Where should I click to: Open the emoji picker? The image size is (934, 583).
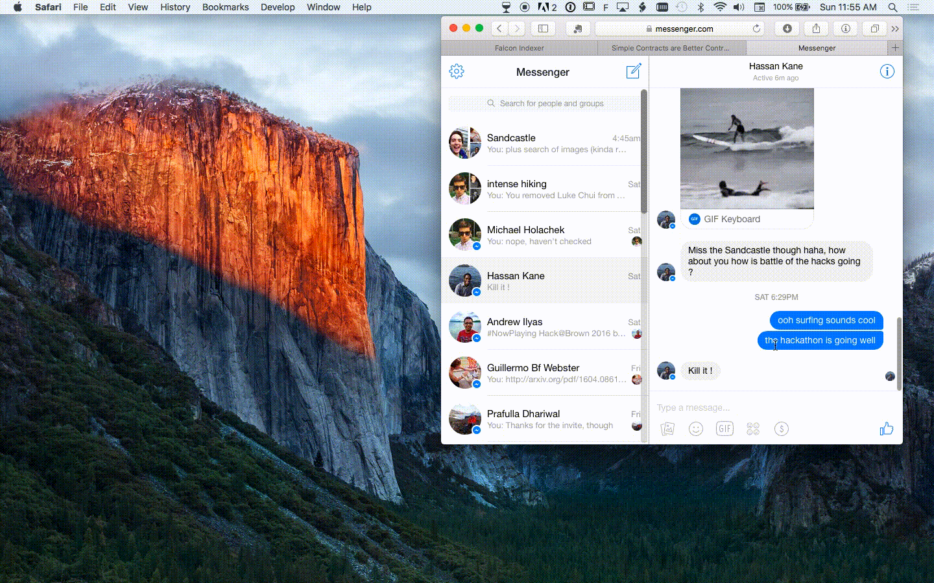click(696, 429)
